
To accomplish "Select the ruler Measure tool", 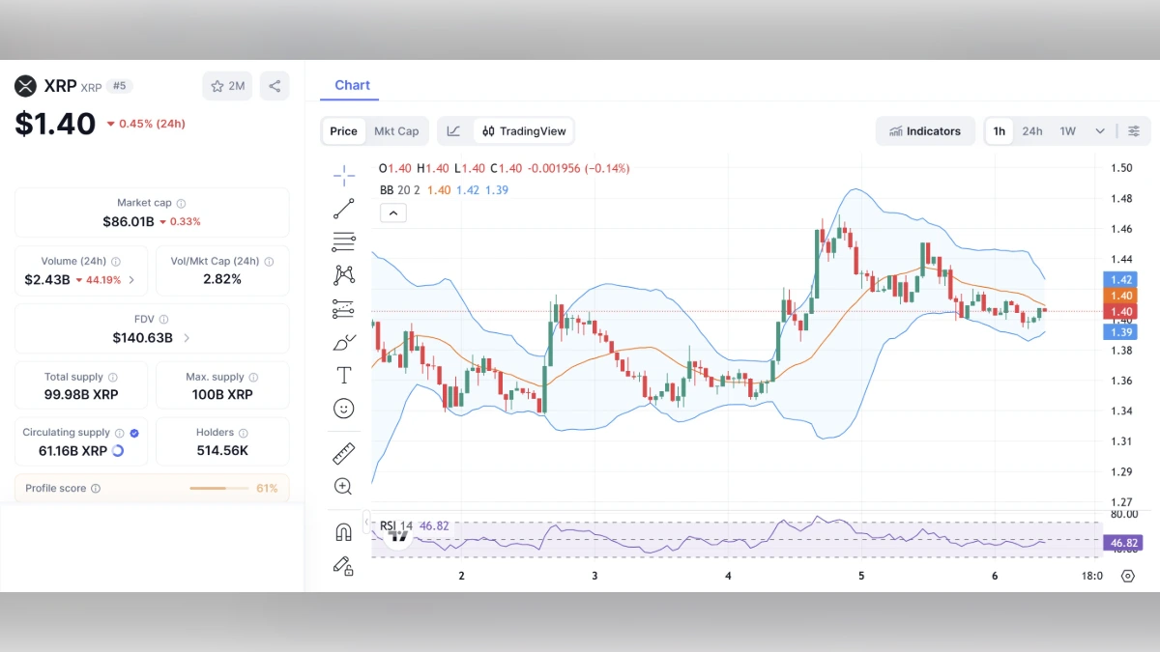I will (x=343, y=453).
